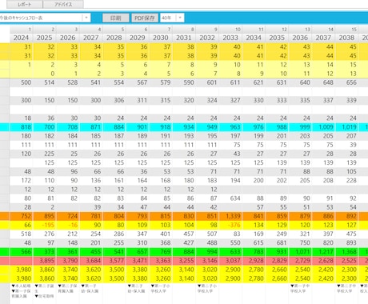The width and height of the screenshot is (368, 304).
Task: Click the 225 cell under 2025
Action: (x=45, y=154)
